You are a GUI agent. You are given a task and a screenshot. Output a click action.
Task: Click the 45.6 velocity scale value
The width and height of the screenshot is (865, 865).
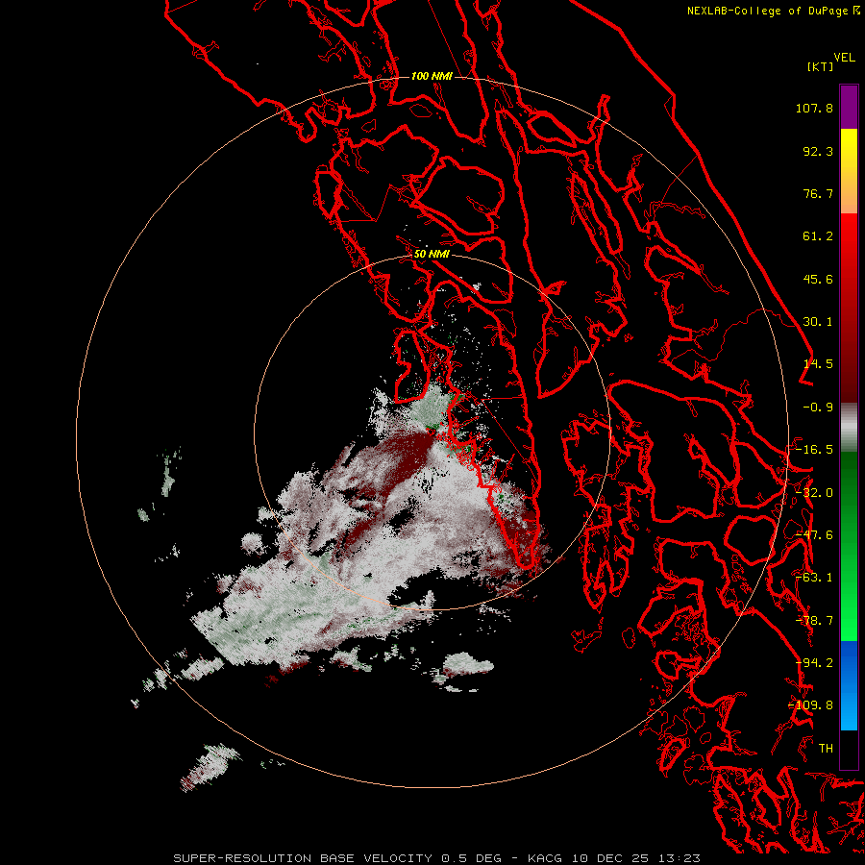point(818,279)
